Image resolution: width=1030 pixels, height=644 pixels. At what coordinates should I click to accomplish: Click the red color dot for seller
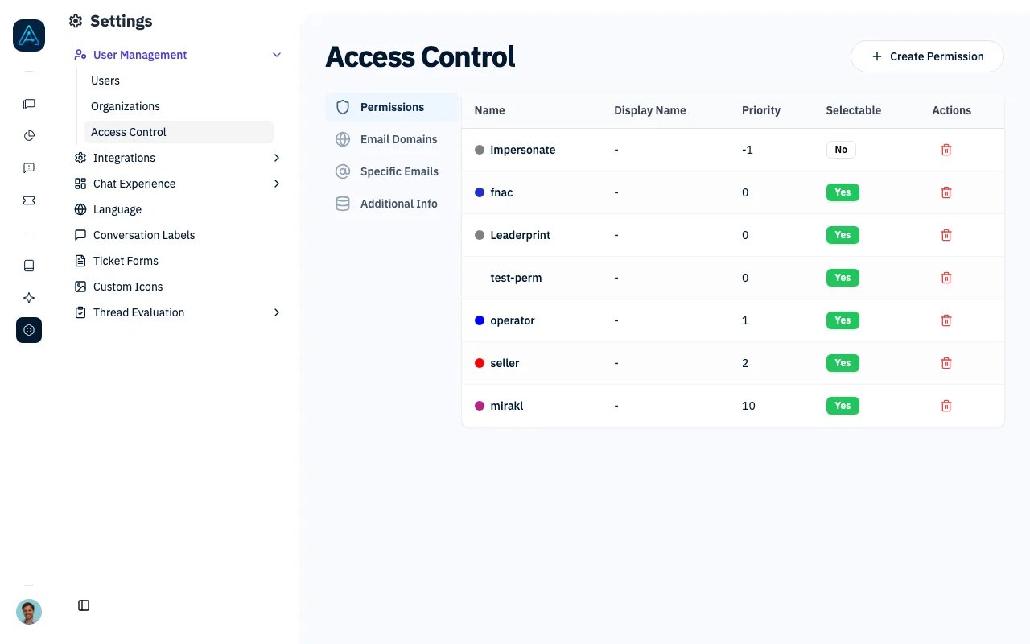click(480, 363)
